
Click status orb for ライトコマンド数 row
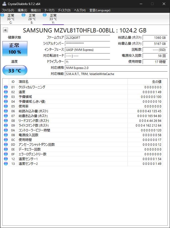tap(6, 125)
